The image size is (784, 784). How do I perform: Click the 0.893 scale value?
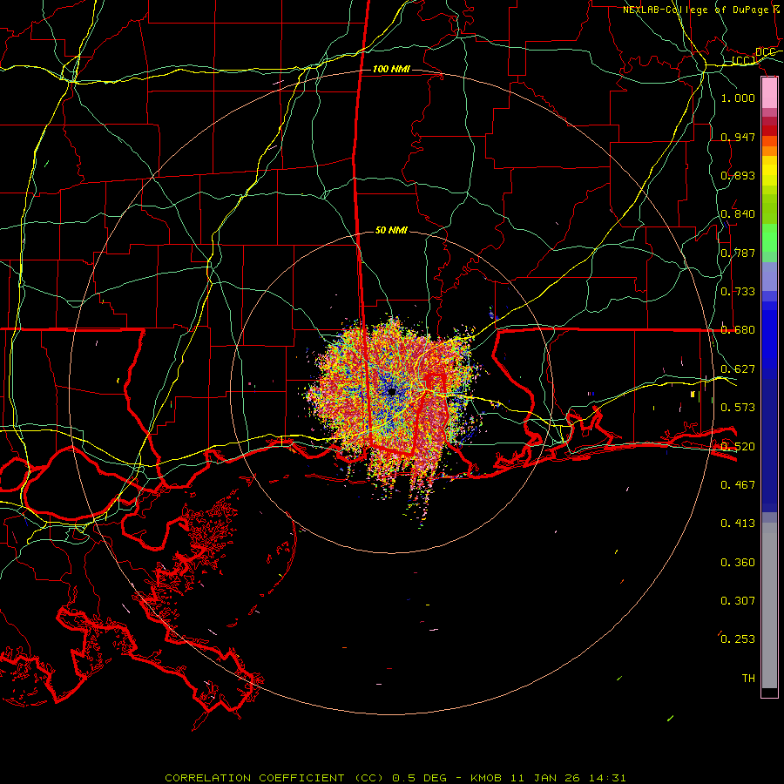[738, 175]
